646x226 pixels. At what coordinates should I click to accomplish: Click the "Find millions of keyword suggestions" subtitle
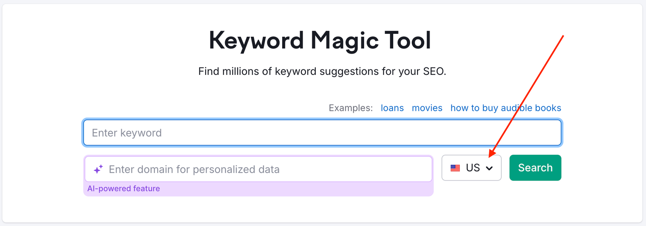[322, 71]
